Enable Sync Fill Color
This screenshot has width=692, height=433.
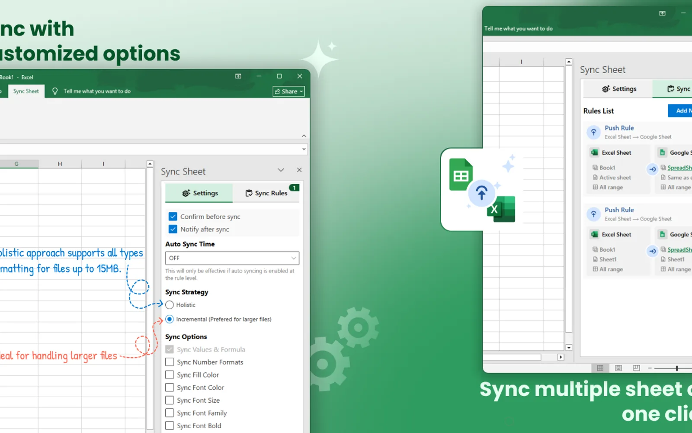170,375
